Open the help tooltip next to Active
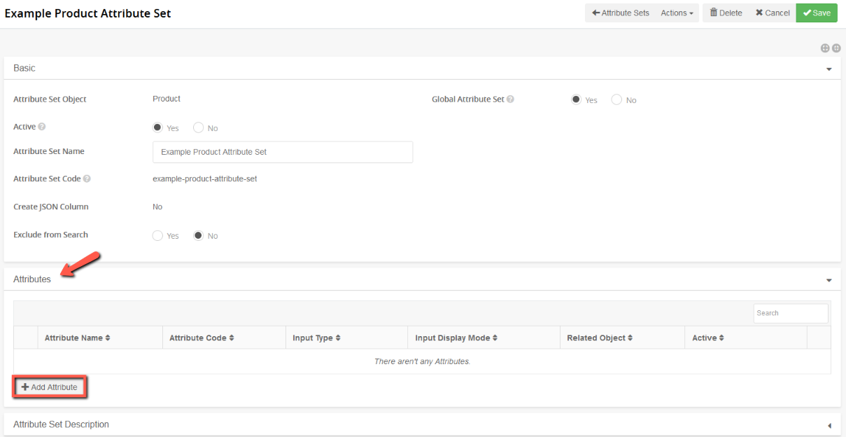The height and width of the screenshot is (437, 846). click(40, 126)
